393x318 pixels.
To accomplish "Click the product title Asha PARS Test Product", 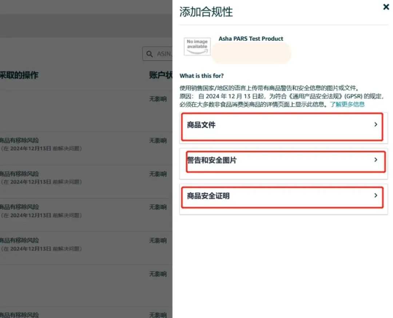I will coord(251,38).
